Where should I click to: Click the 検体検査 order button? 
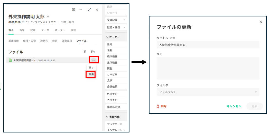point(116,56)
